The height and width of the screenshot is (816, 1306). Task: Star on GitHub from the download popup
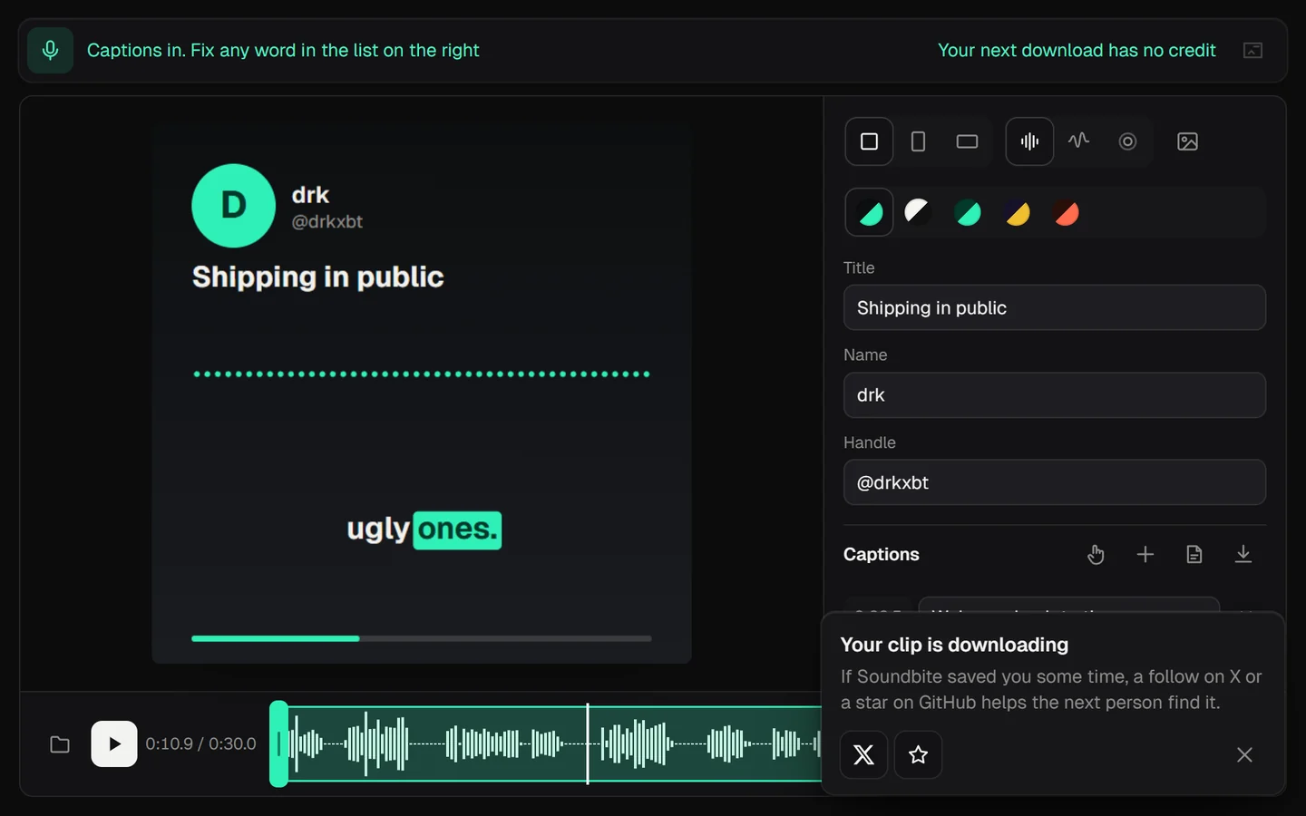coord(918,754)
